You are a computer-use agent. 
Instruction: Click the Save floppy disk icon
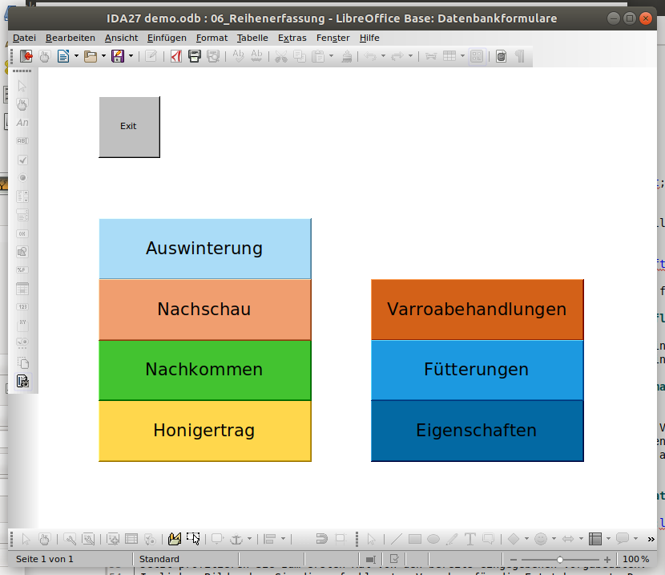118,56
